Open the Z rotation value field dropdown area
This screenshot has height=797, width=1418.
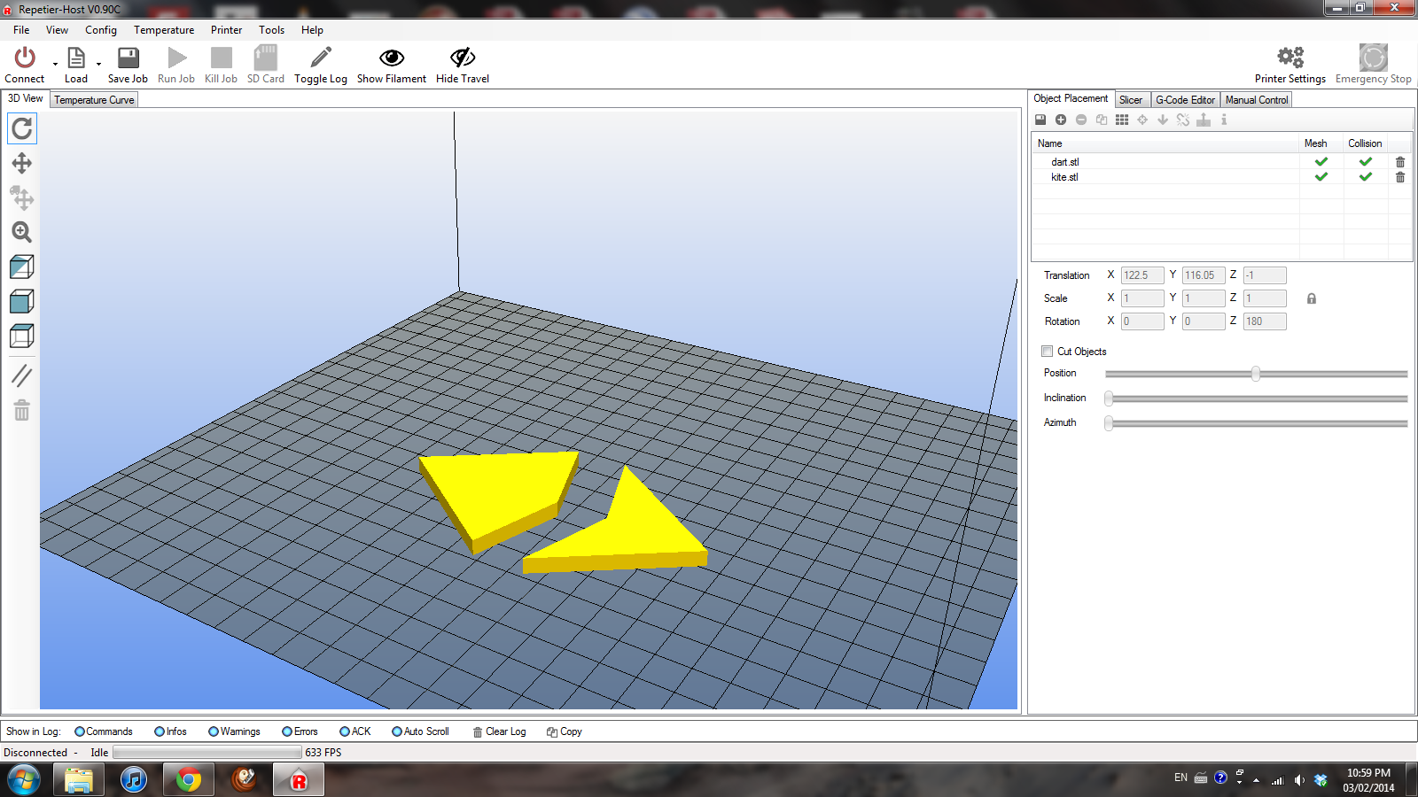pyautogui.click(x=1264, y=321)
